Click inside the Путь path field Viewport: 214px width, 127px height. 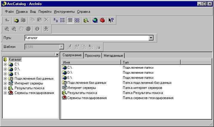point(87,38)
